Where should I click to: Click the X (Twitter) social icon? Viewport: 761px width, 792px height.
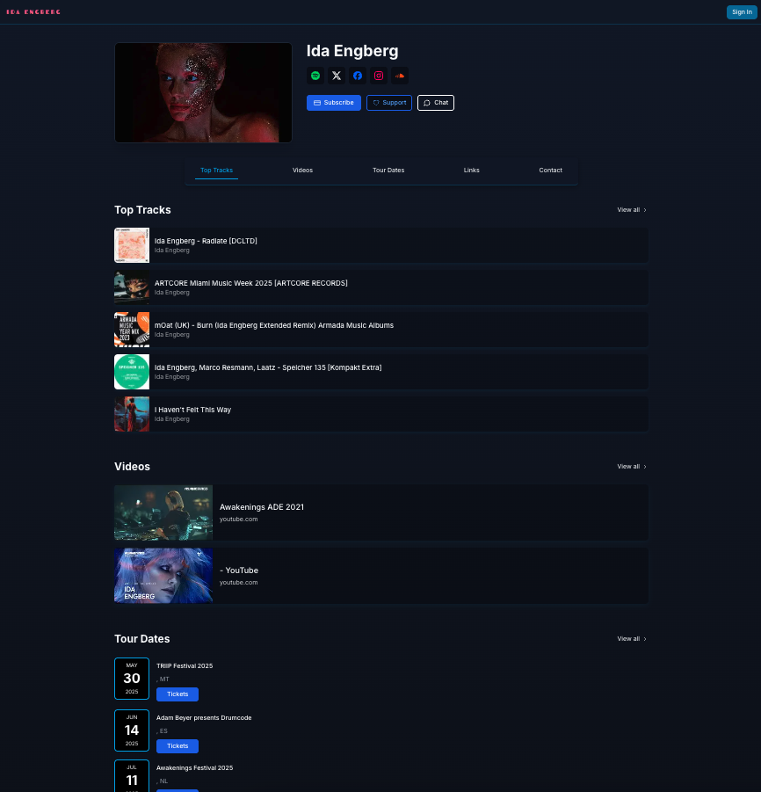[337, 76]
